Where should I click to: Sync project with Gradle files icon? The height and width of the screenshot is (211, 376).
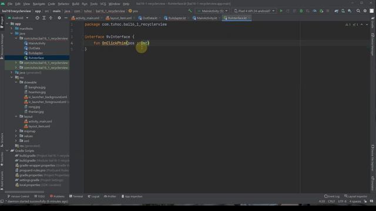[336, 11]
